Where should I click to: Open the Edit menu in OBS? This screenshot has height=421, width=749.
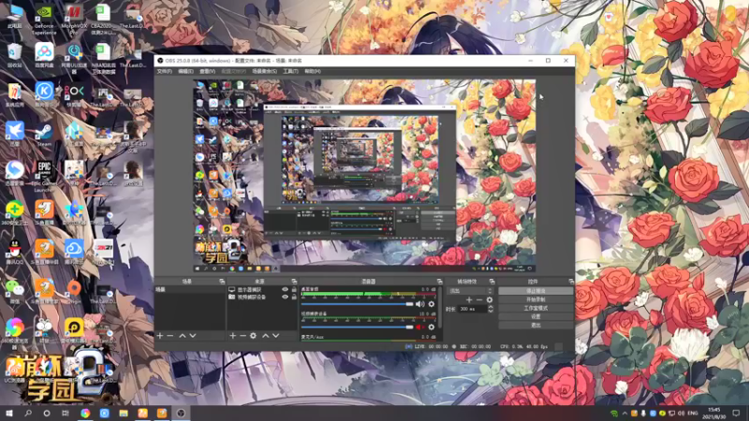(185, 71)
